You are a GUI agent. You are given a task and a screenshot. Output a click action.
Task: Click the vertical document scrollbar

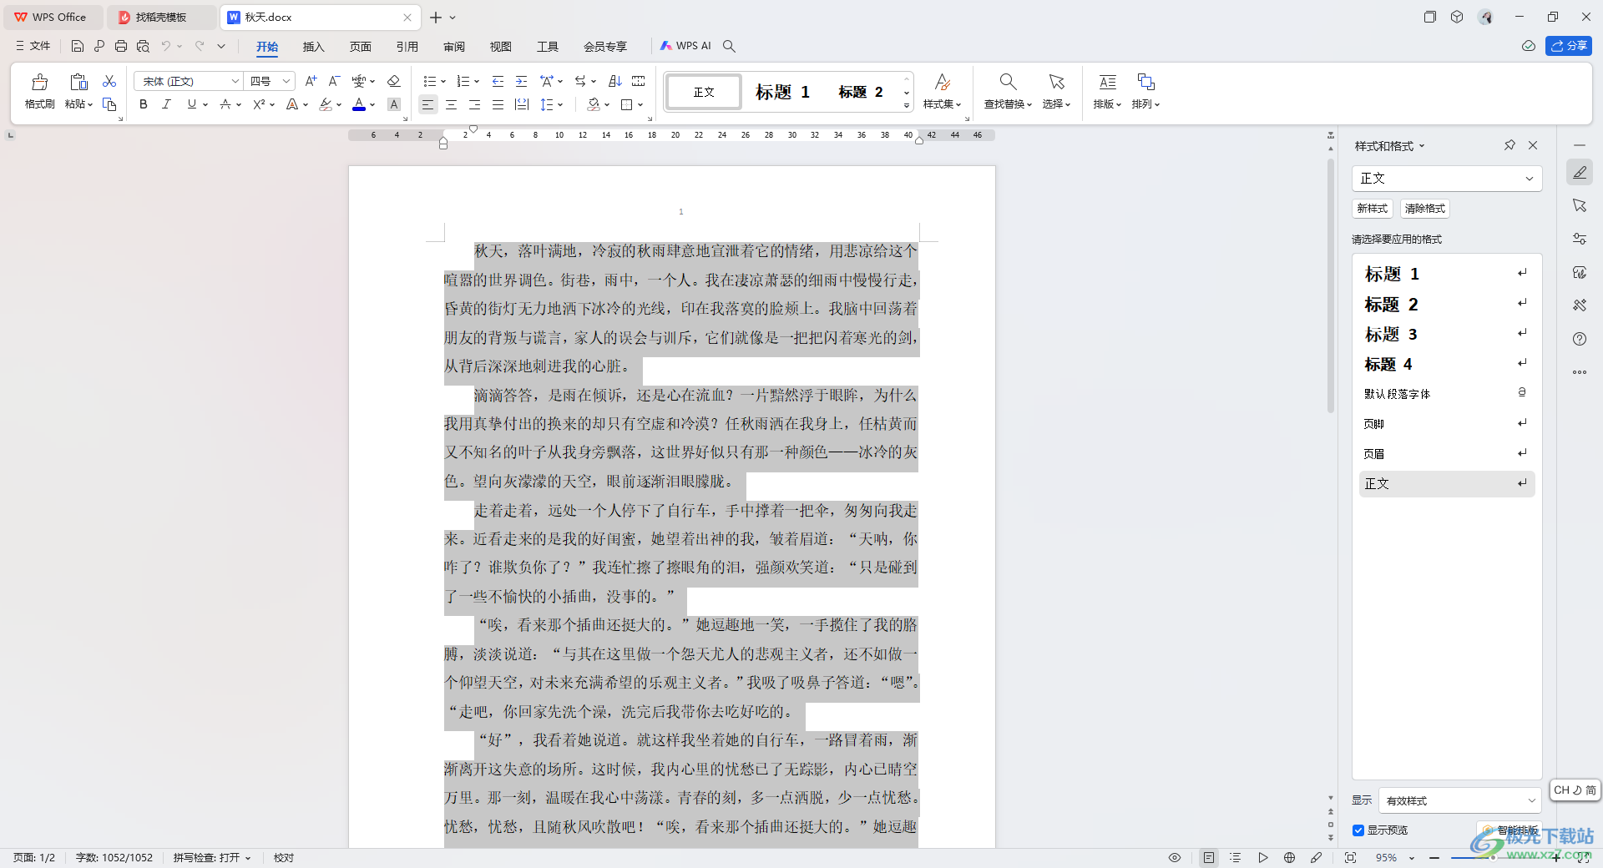1331,284
